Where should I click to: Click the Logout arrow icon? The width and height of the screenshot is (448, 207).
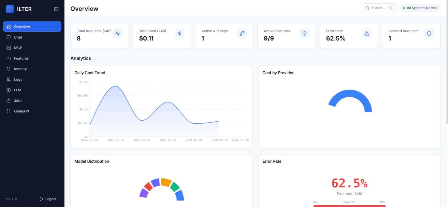[41, 199]
